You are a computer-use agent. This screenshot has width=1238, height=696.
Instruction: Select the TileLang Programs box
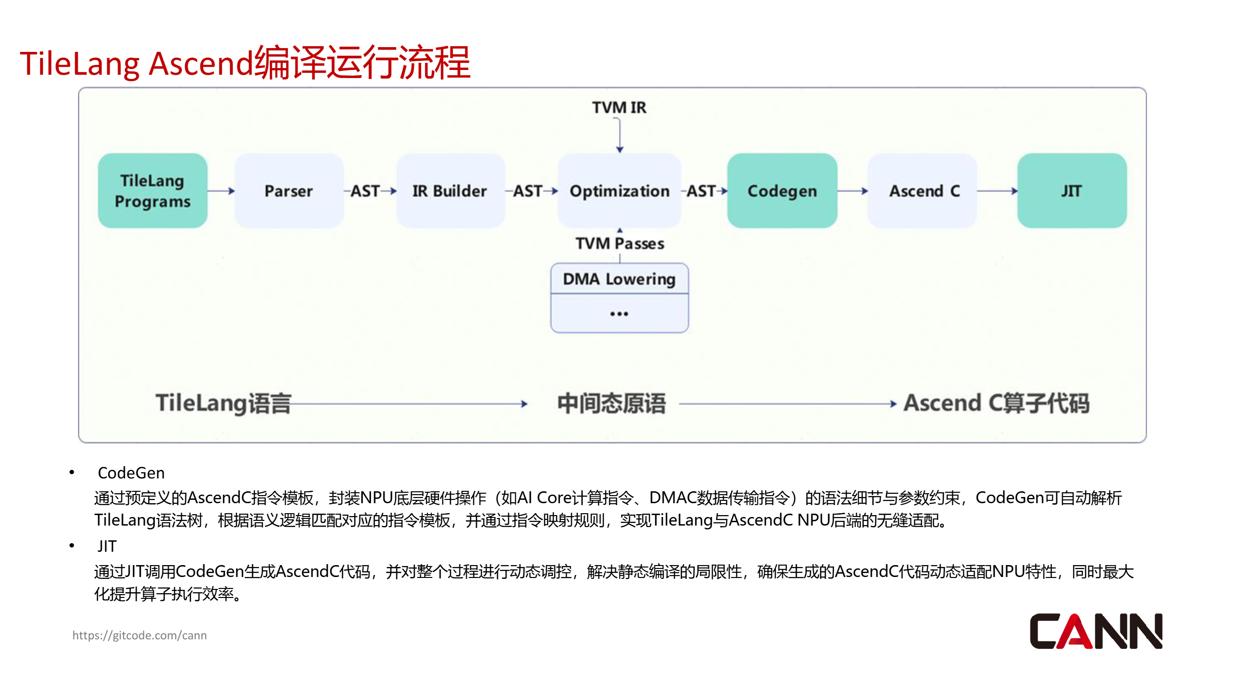coord(152,191)
